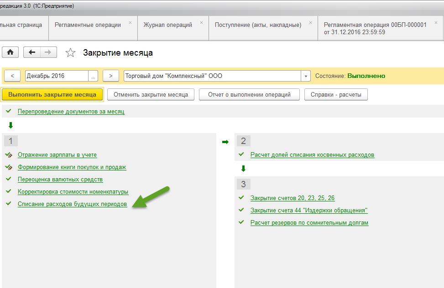Image resolution: width=444 pixels, height=288 pixels.
Task: Click checkmark beside Расчет долей списания косвенных расходов
Action: click(241, 154)
